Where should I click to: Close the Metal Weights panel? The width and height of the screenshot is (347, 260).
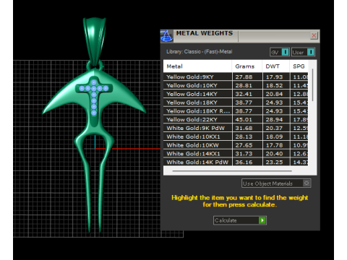pyautogui.click(x=314, y=35)
